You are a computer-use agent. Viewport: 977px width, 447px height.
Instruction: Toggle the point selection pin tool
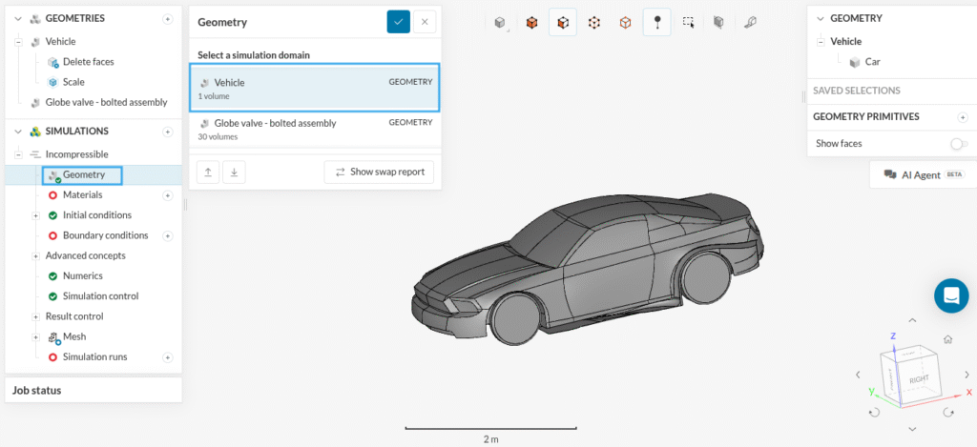[x=656, y=22]
